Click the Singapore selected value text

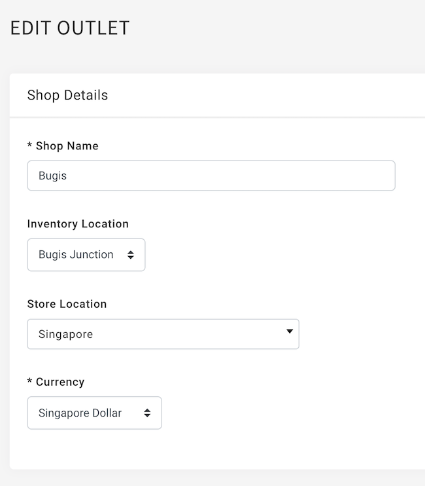pos(65,335)
